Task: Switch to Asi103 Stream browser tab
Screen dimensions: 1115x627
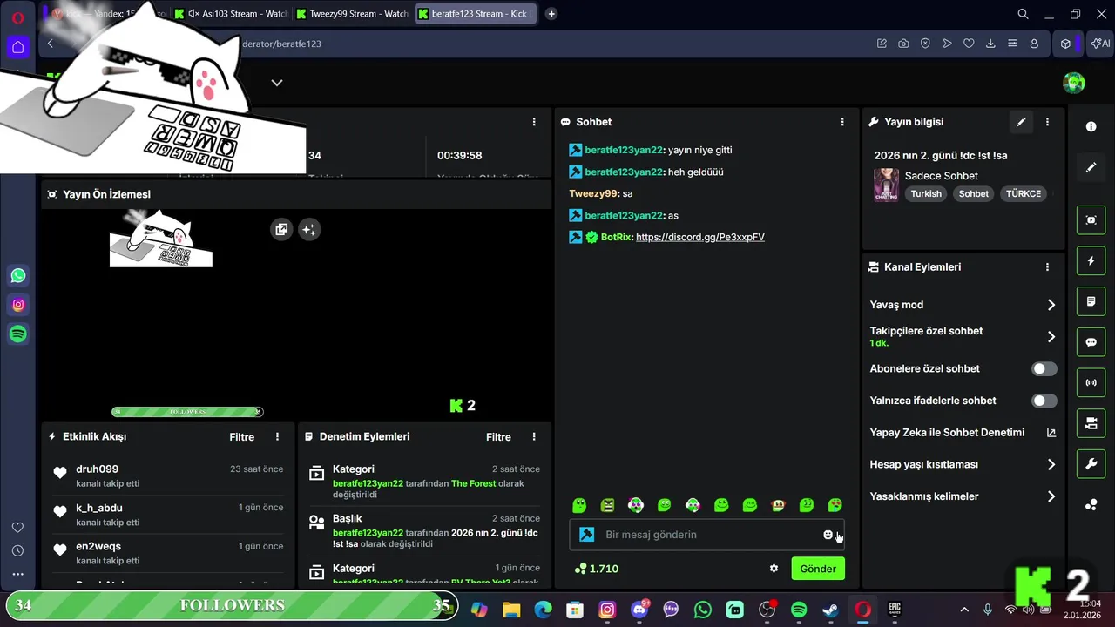Action: coord(230,14)
